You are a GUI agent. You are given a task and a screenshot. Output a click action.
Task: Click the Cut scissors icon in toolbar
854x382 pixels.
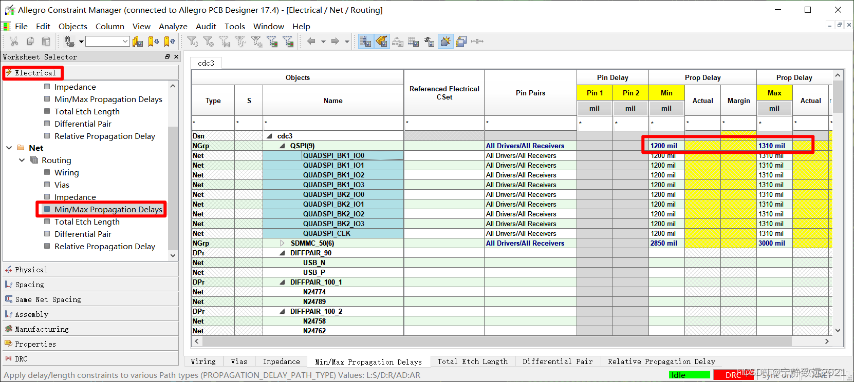click(14, 42)
